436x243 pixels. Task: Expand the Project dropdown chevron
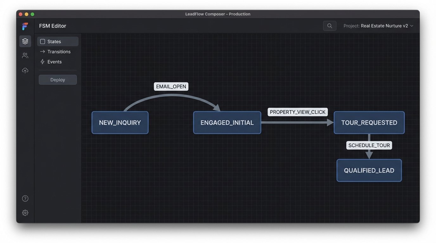412,26
